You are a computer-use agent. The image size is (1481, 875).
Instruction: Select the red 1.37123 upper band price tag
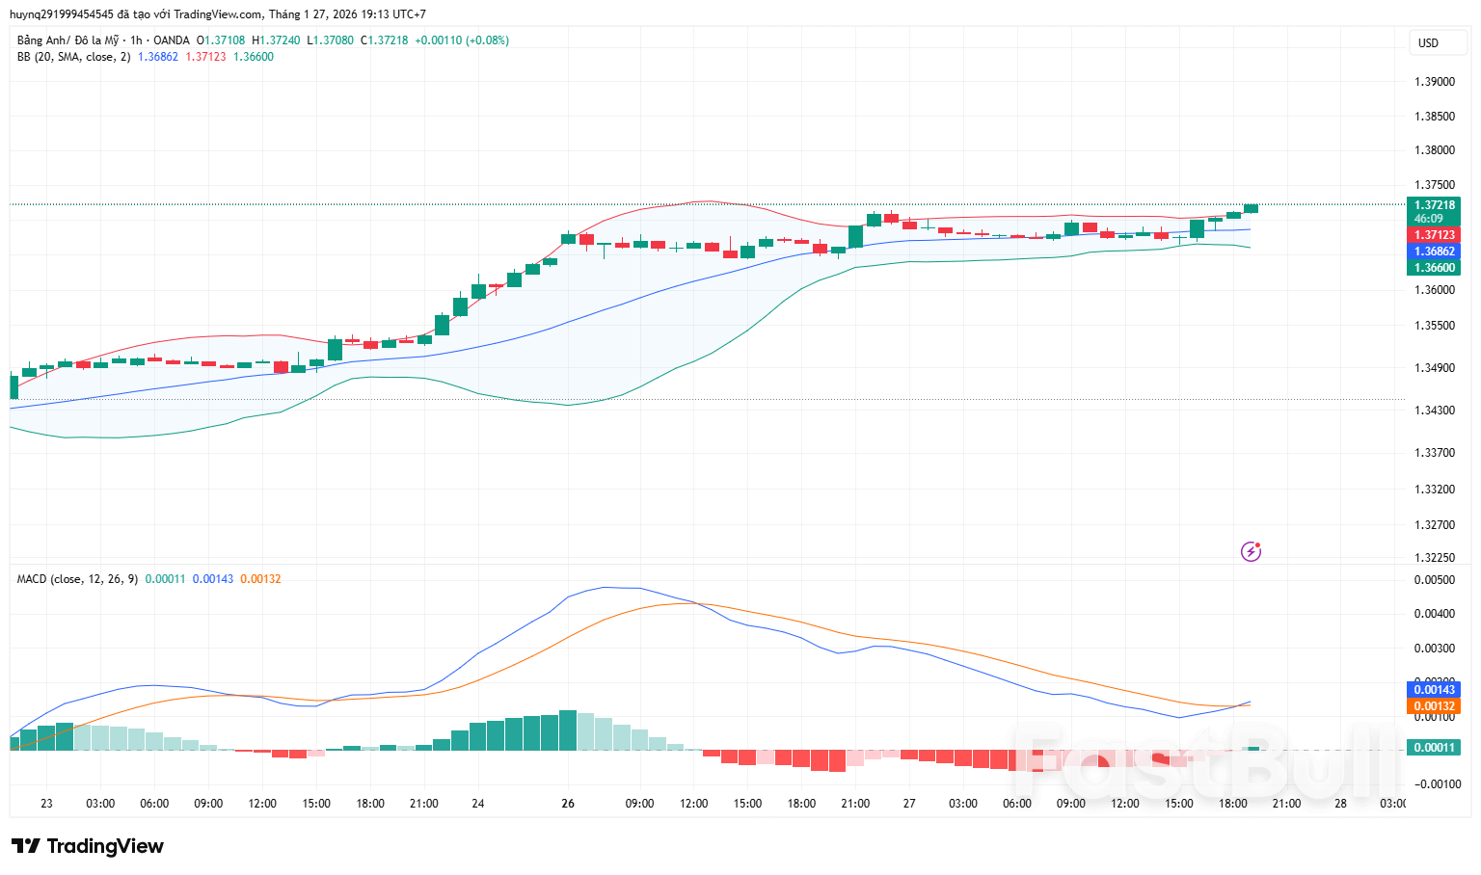tap(1434, 235)
